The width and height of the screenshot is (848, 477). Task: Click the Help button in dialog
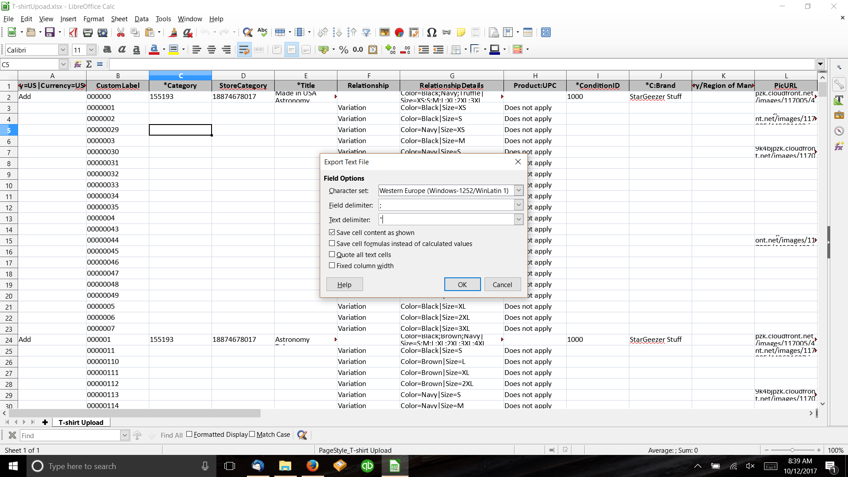tap(344, 284)
